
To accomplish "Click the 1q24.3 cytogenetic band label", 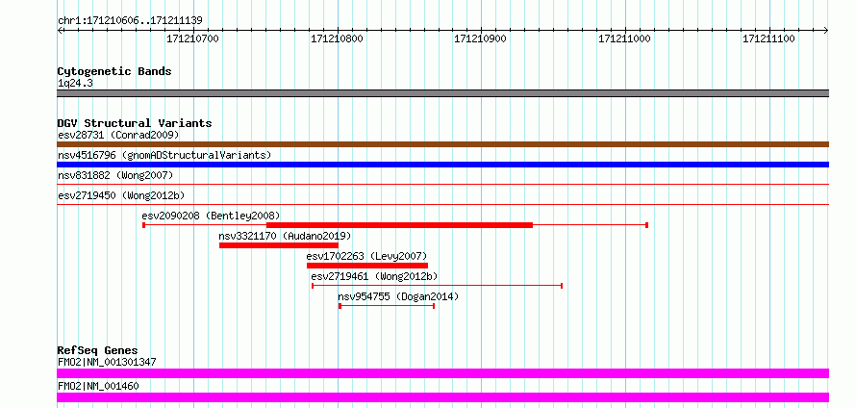I will click(75, 84).
